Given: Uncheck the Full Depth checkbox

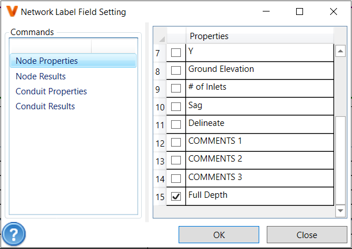Looking at the screenshot, I should click(176, 196).
